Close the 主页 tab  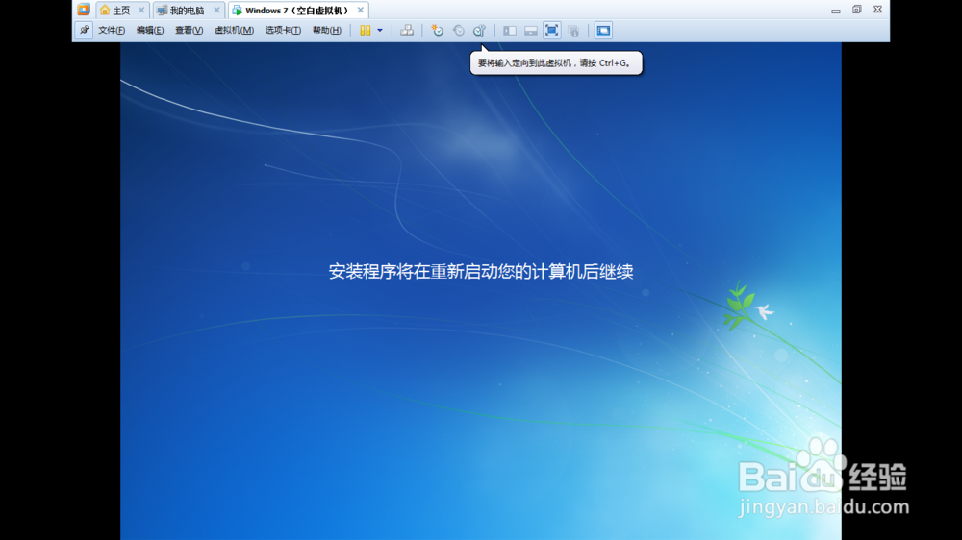[141, 10]
